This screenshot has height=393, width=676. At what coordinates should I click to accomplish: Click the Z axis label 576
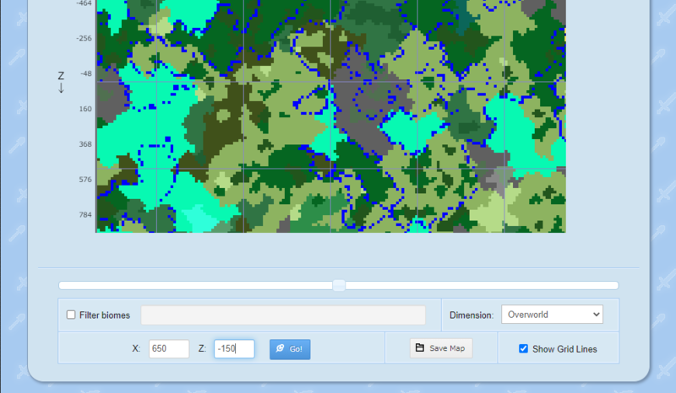coord(85,180)
